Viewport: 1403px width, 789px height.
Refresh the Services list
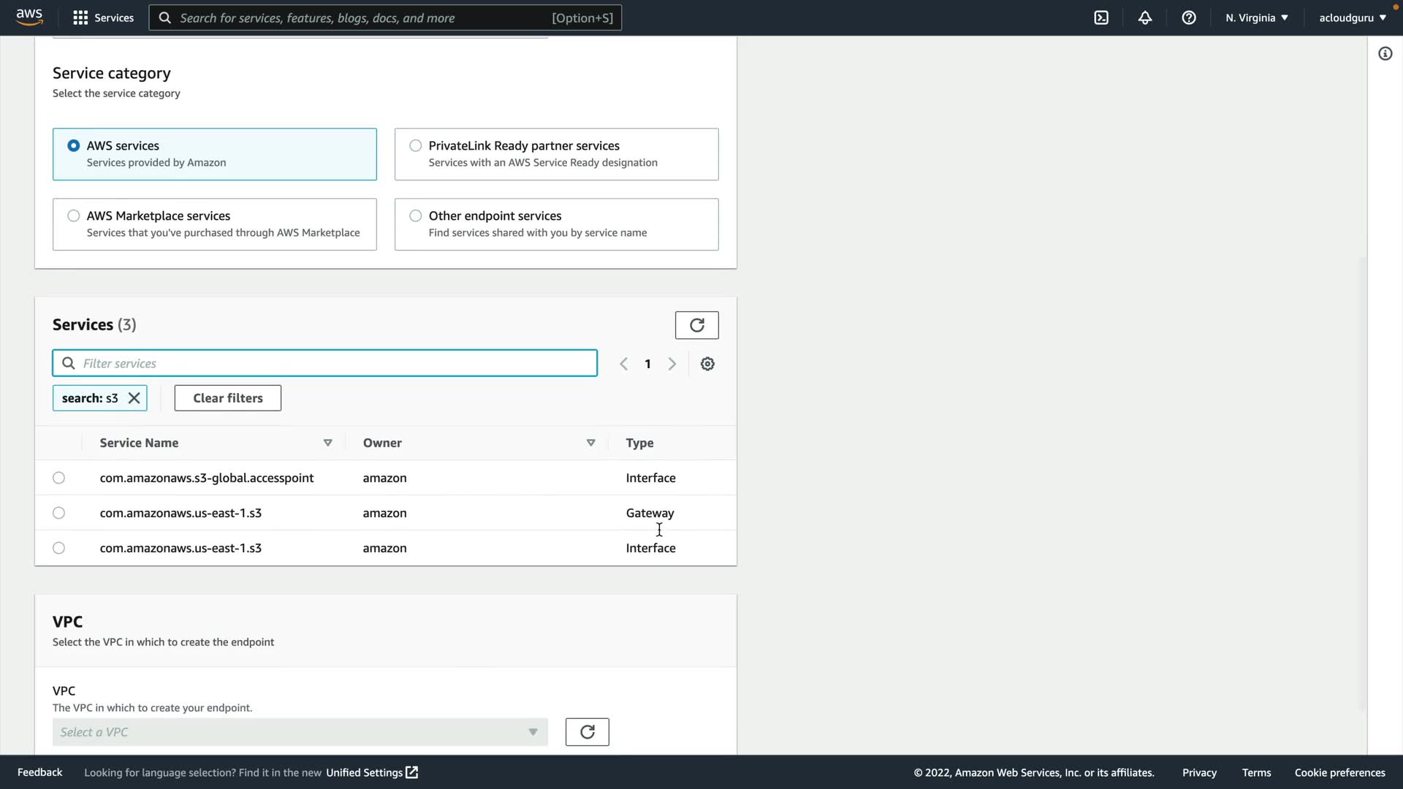tap(696, 325)
